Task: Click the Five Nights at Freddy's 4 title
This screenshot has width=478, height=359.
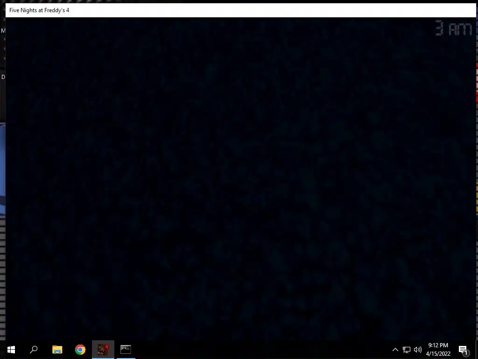Action: pyautogui.click(x=39, y=10)
